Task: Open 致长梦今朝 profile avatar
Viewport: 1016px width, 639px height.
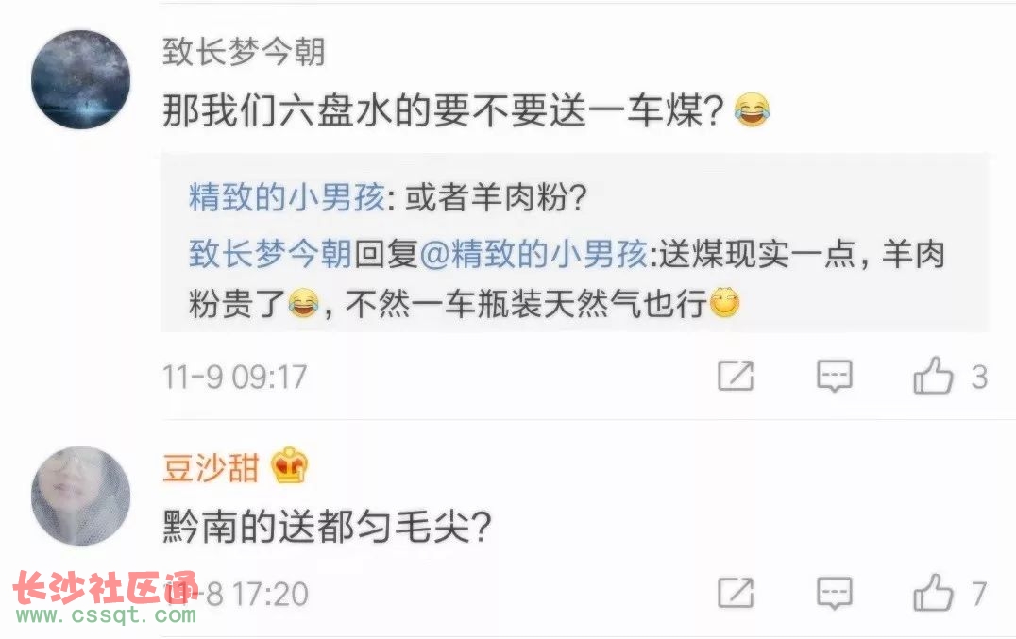Action: pos(80,79)
